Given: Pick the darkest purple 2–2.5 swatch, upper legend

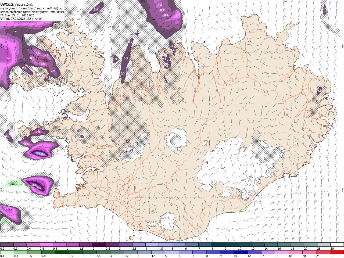Looking at the screenshot, I should click(99, 245).
